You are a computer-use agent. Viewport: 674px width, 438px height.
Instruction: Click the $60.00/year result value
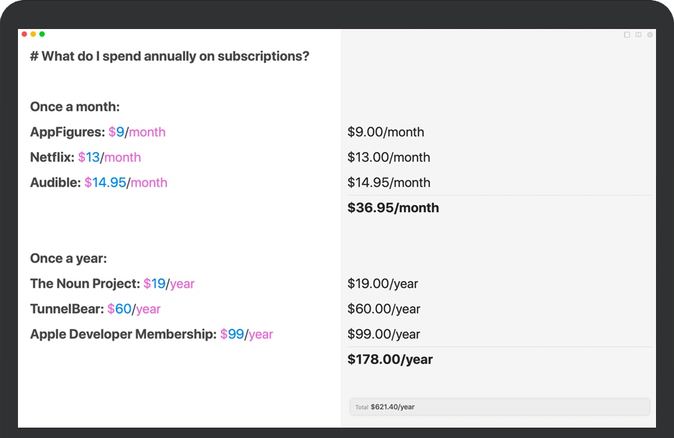pyautogui.click(x=384, y=309)
